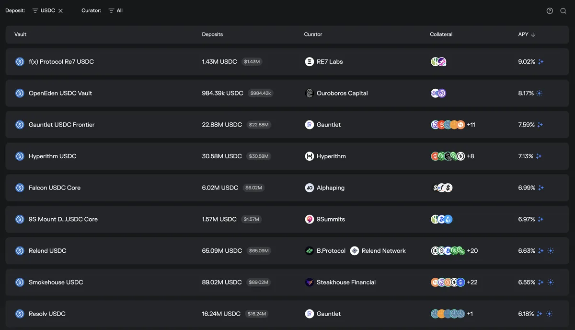Click the Ouroboros Capital curator logo
The height and width of the screenshot is (330, 575).
pyautogui.click(x=310, y=93)
